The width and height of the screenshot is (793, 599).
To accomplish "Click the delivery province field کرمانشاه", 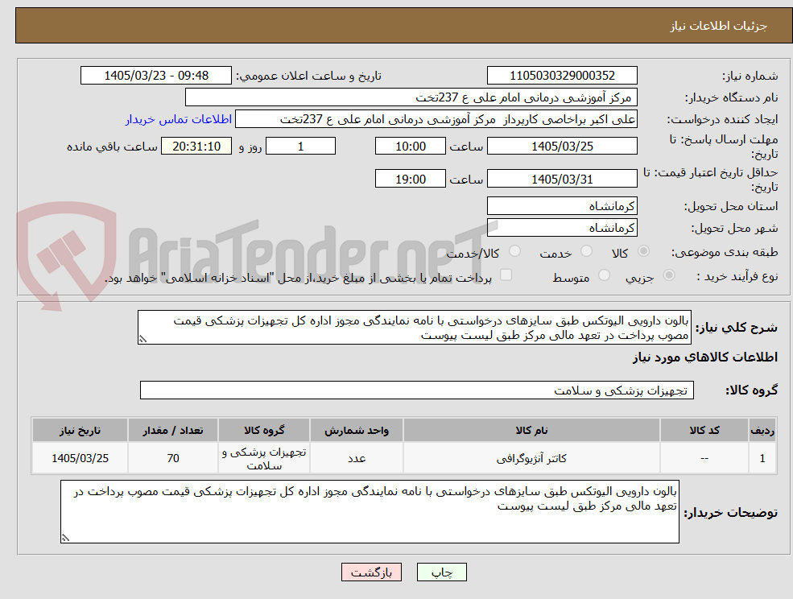I will point(562,206).
